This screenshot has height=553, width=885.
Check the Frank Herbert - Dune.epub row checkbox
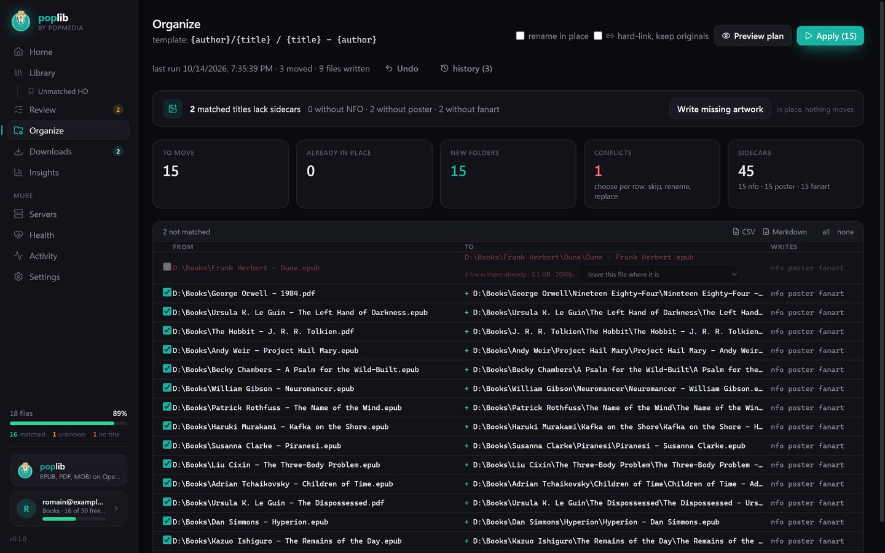(x=167, y=267)
